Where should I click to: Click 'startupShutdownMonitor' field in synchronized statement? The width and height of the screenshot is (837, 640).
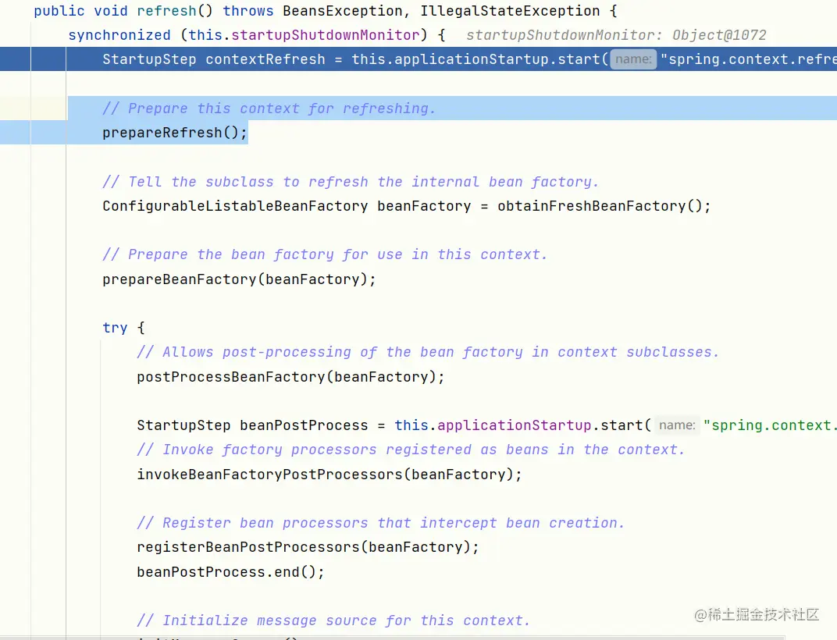[326, 35]
